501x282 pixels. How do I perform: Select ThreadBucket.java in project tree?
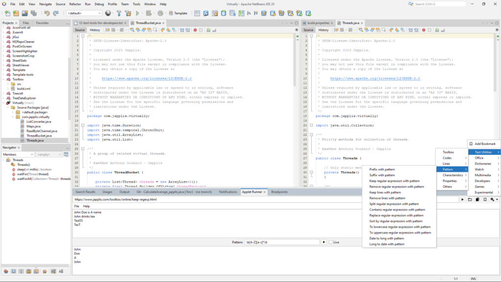tap(39, 136)
